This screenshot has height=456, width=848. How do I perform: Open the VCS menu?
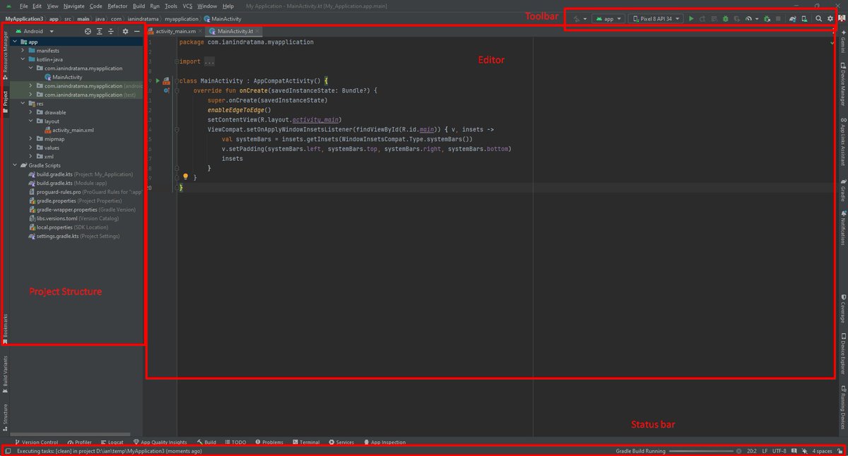[187, 6]
